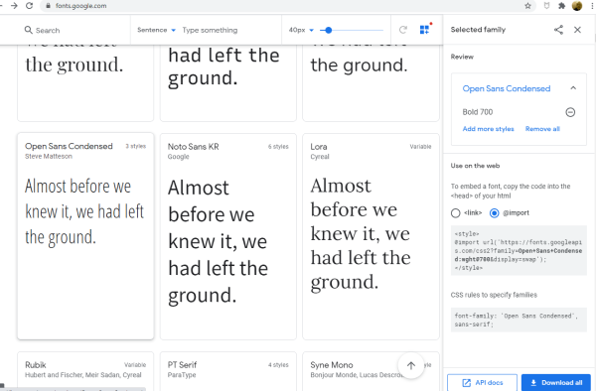Viewport: 596px width, 391px height.
Task: Open the Open Sans Condensed font card
Action: click(x=85, y=236)
